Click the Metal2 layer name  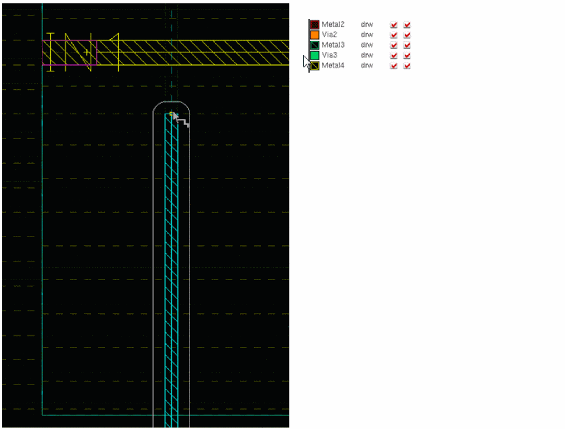pos(333,25)
